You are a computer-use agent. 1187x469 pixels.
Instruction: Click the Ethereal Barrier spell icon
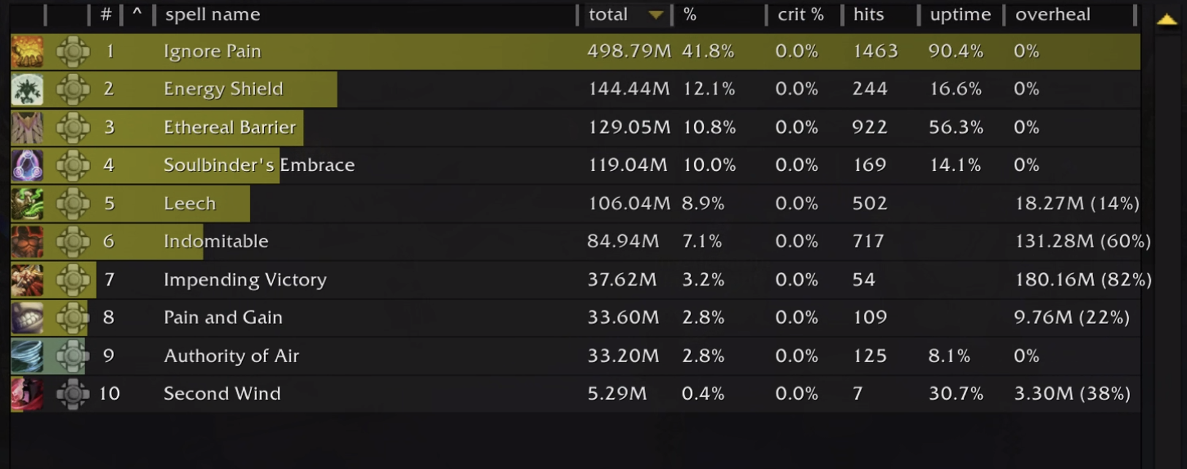click(x=27, y=127)
